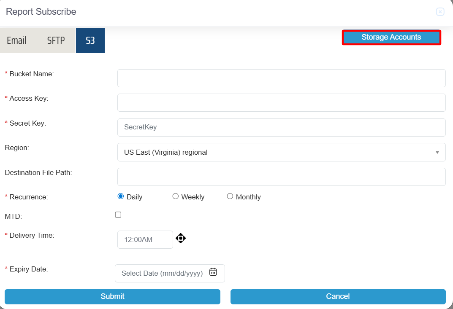Click the Secret Key input
This screenshot has width=453, height=309.
[281, 127]
